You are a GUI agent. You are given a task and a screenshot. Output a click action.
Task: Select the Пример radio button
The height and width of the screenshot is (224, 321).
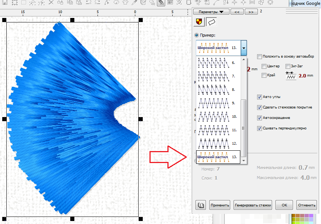coord(197,35)
